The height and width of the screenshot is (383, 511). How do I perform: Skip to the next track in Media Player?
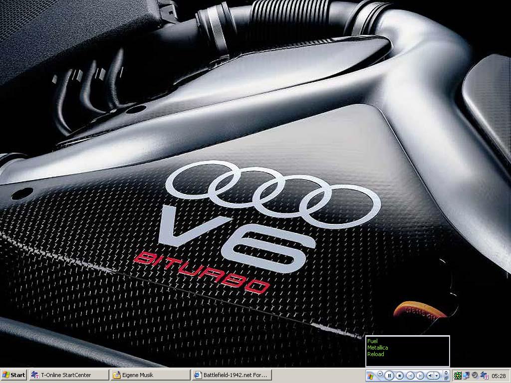[x=420, y=376]
